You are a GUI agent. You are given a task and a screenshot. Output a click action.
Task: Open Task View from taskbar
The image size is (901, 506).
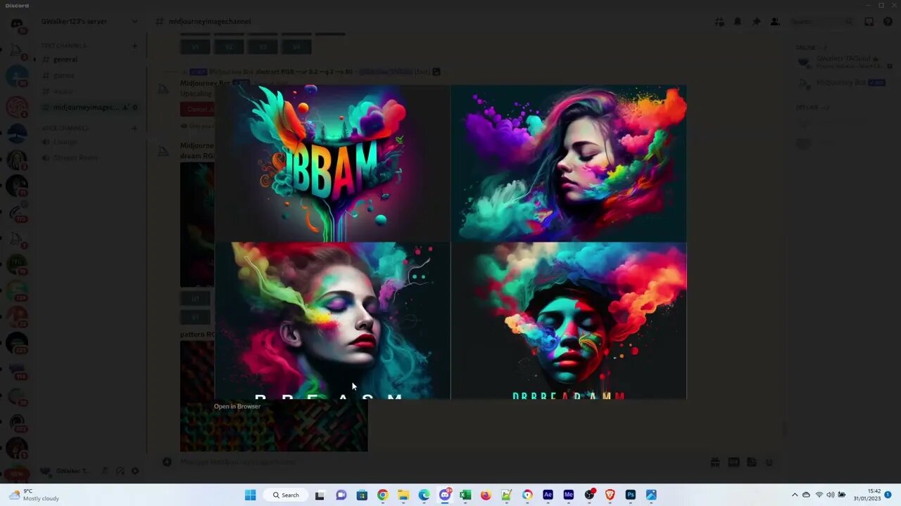(320, 495)
